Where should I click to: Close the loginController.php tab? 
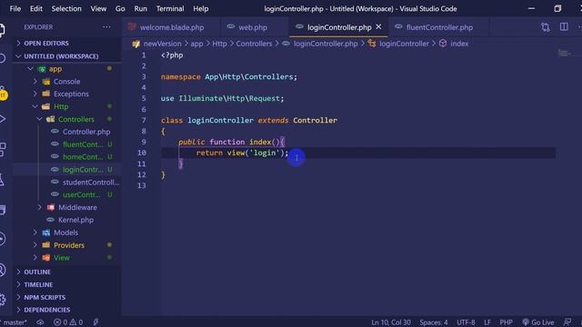click(x=378, y=26)
